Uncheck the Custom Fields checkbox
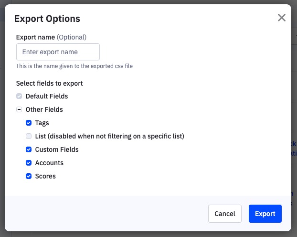Viewport: 297px width, 237px height. pos(29,149)
